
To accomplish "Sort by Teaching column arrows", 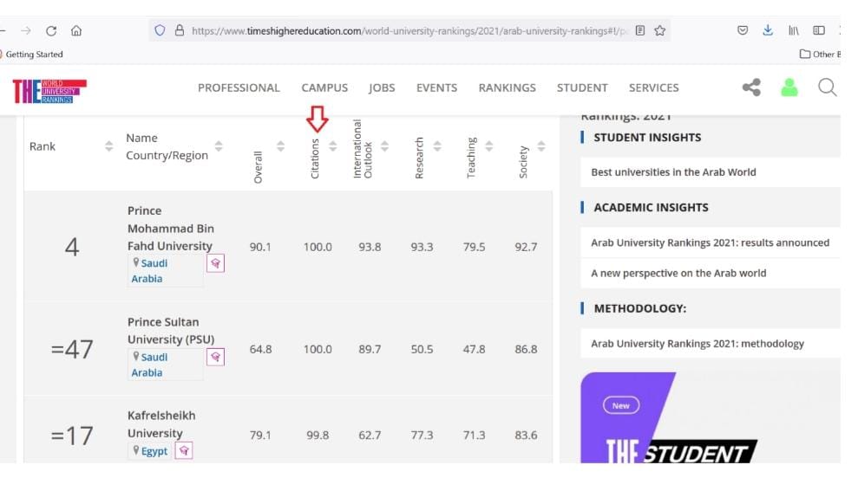I will (489, 146).
